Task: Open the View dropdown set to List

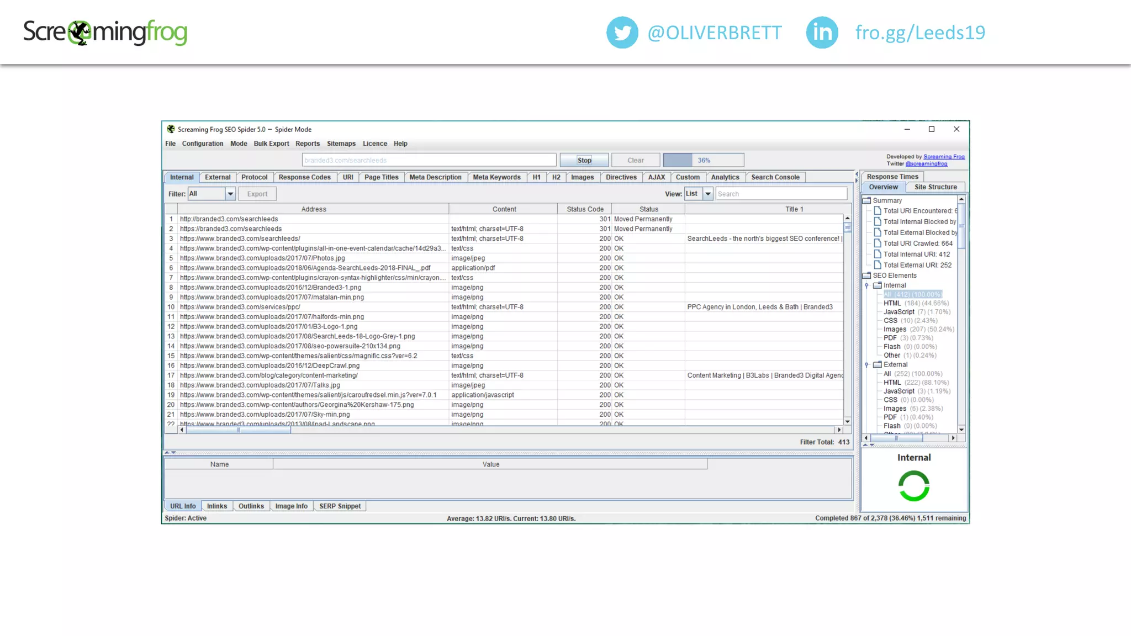Action: 707,194
